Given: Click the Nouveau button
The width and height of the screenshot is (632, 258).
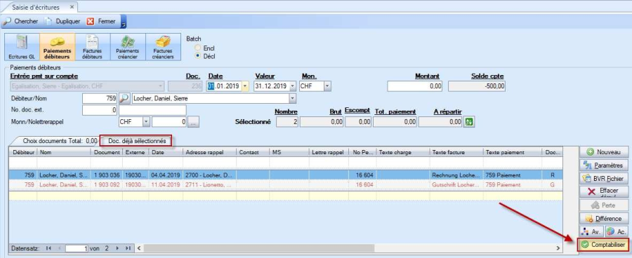Looking at the screenshot, I should pyautogui.click(x=604, y=151).
